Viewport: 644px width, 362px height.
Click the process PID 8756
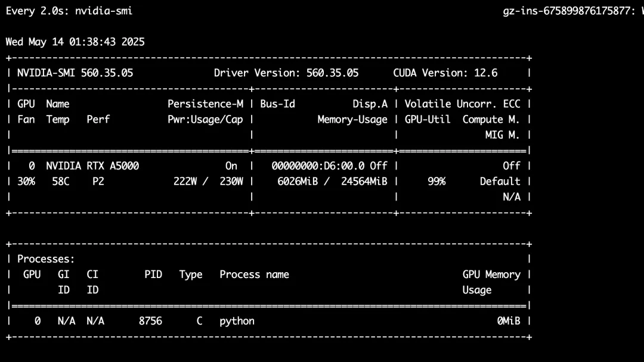point(150,321)
